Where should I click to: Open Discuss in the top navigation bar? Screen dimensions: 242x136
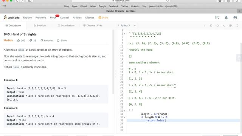click(x=90, y=18)
